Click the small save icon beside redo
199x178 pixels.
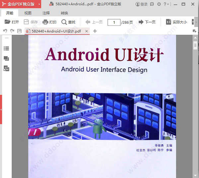[x=19, y=31]
